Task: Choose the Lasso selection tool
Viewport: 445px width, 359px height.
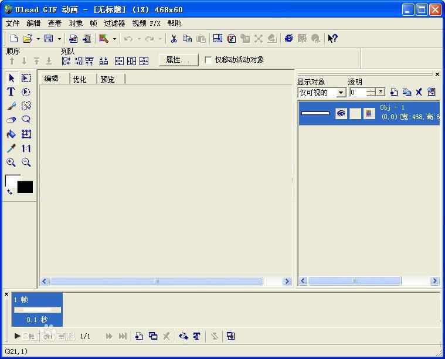Action: coord(26,119)
